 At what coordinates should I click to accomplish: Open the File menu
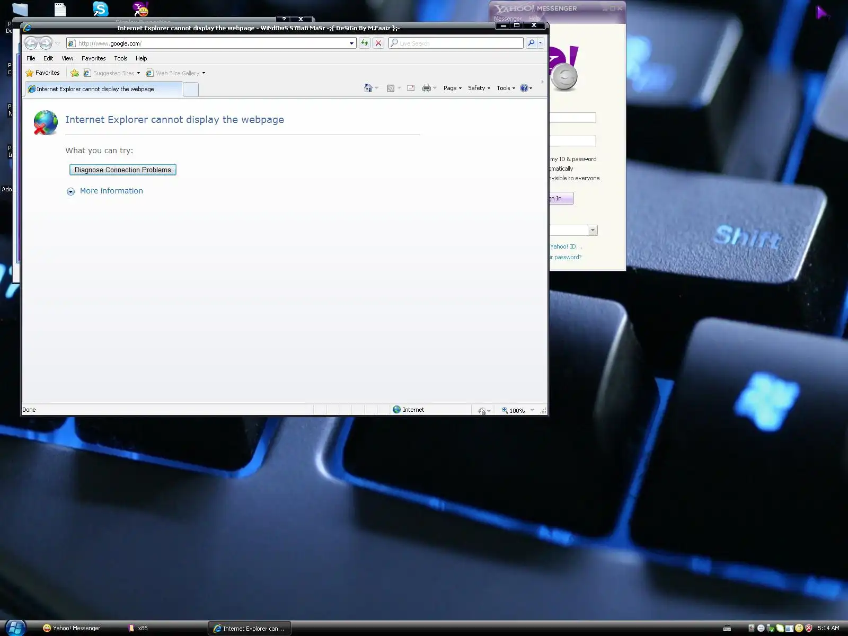(31, 58)
